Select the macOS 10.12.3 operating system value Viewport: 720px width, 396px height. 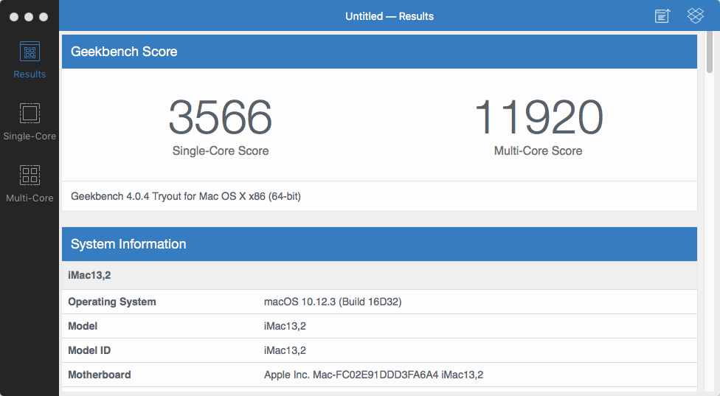tap(332, 302)
